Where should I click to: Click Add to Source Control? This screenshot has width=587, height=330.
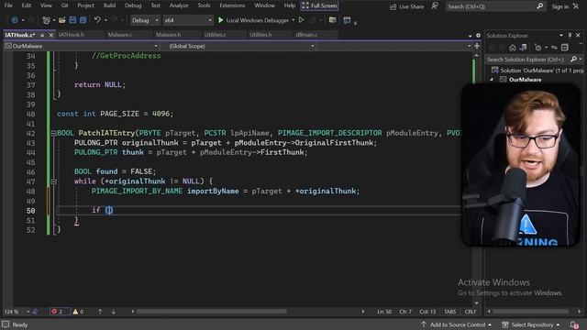coord(457,324)
